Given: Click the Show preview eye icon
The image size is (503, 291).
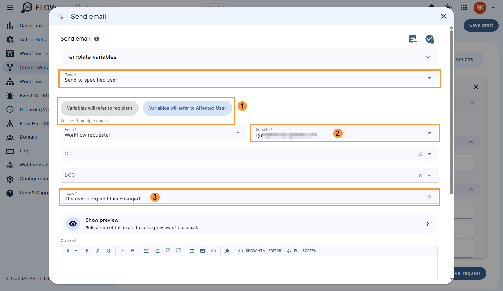Looking at the screenshot, I should [73, 224].
